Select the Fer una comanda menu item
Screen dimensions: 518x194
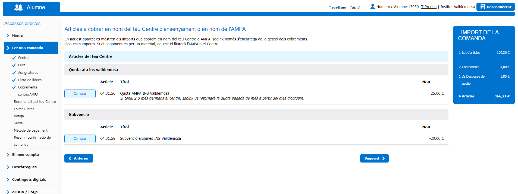coord(28,48)
